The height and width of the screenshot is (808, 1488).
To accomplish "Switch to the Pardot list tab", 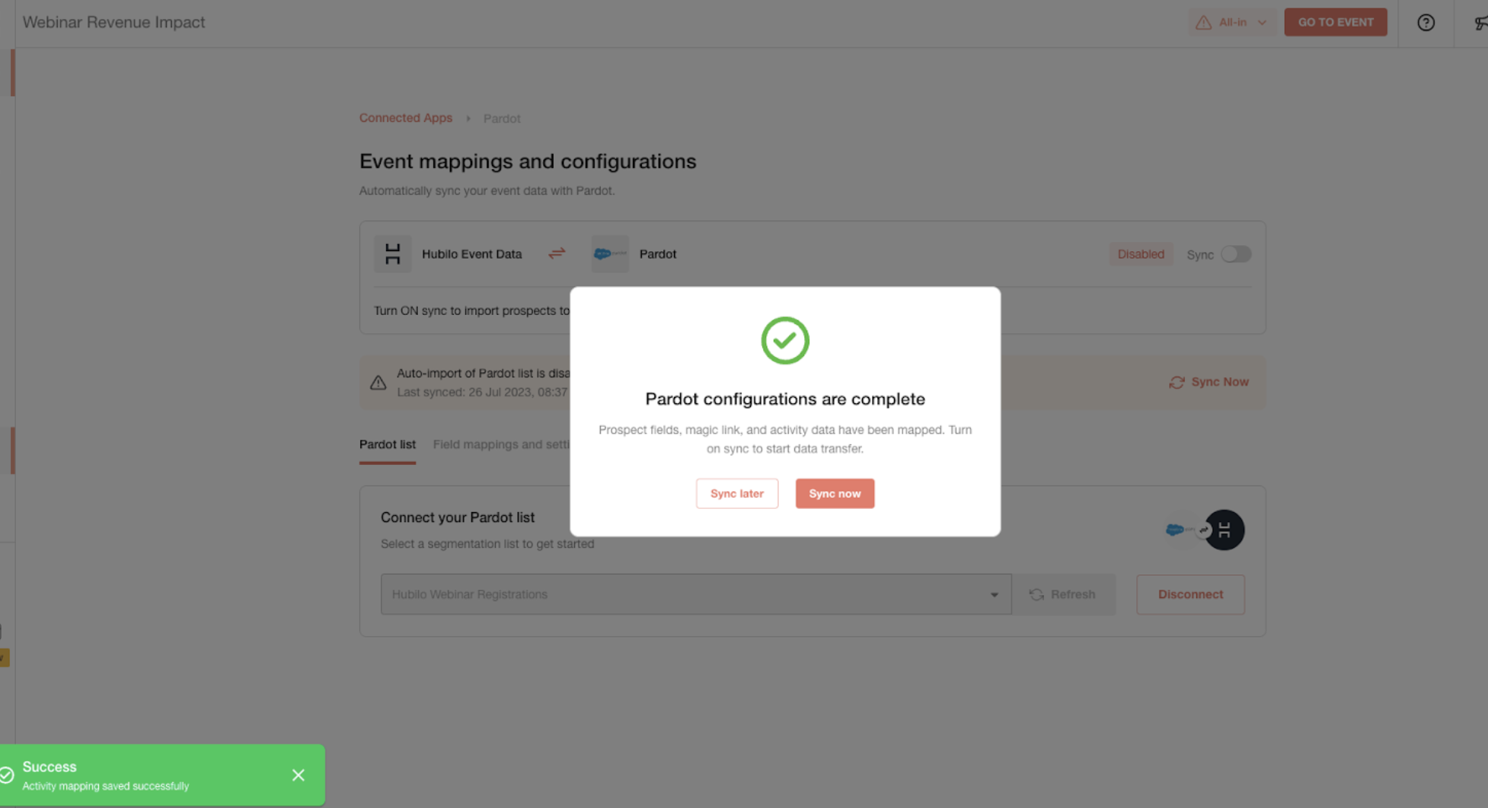I will (388, 444).
